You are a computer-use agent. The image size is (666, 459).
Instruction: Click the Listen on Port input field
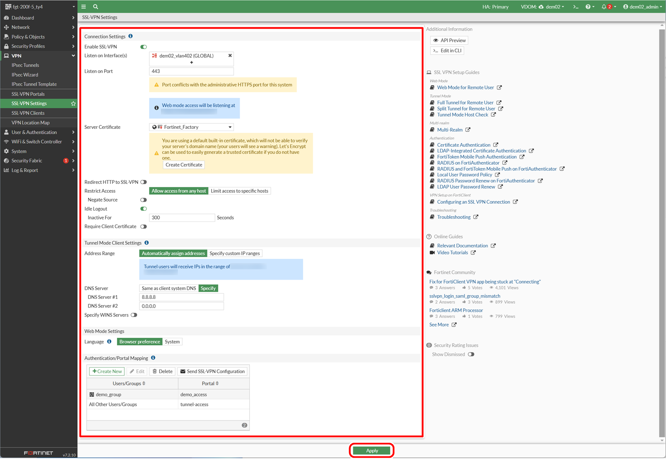click(x=191, y=71)
